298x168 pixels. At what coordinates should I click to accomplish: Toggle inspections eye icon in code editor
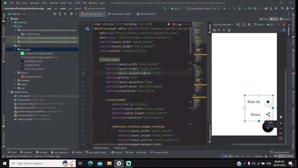click(x=169, y=24)
